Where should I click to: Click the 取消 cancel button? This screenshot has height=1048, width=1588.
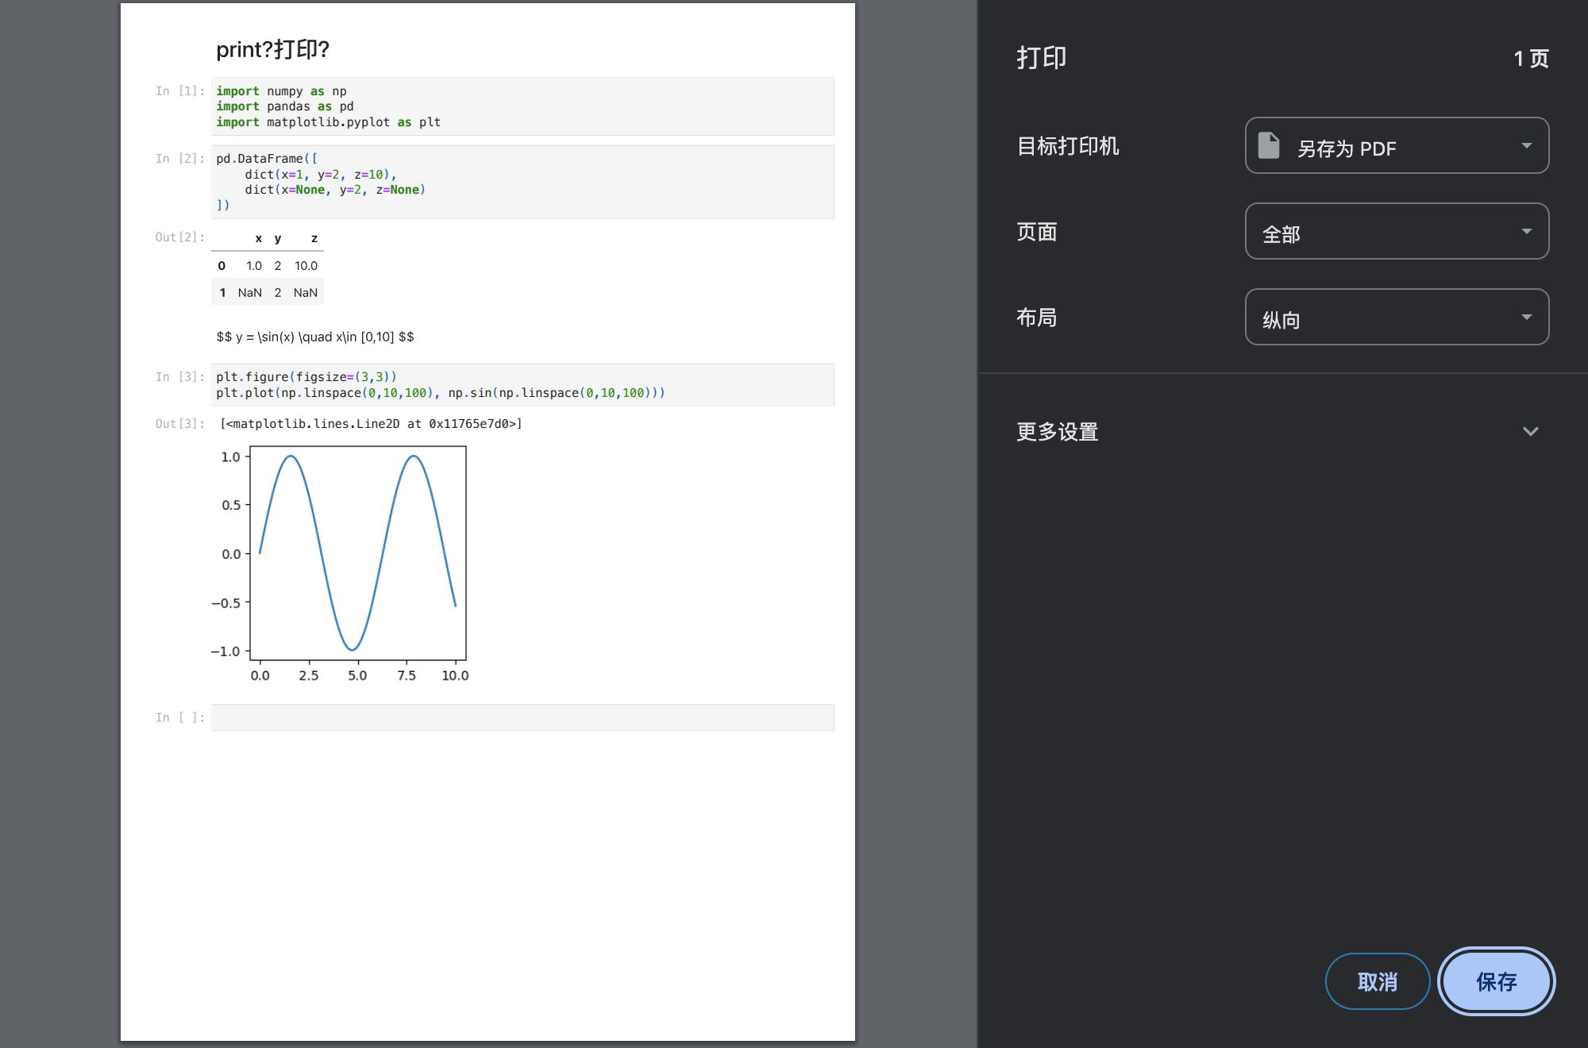(x=1377, y=982)
